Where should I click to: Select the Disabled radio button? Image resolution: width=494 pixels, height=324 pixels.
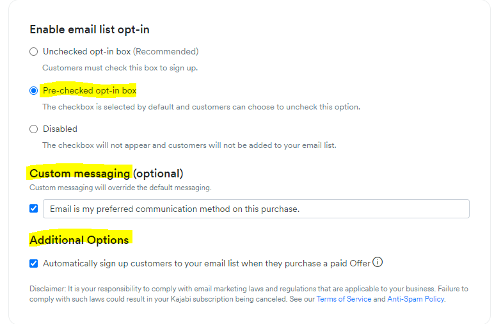click(x=34, y=129)
